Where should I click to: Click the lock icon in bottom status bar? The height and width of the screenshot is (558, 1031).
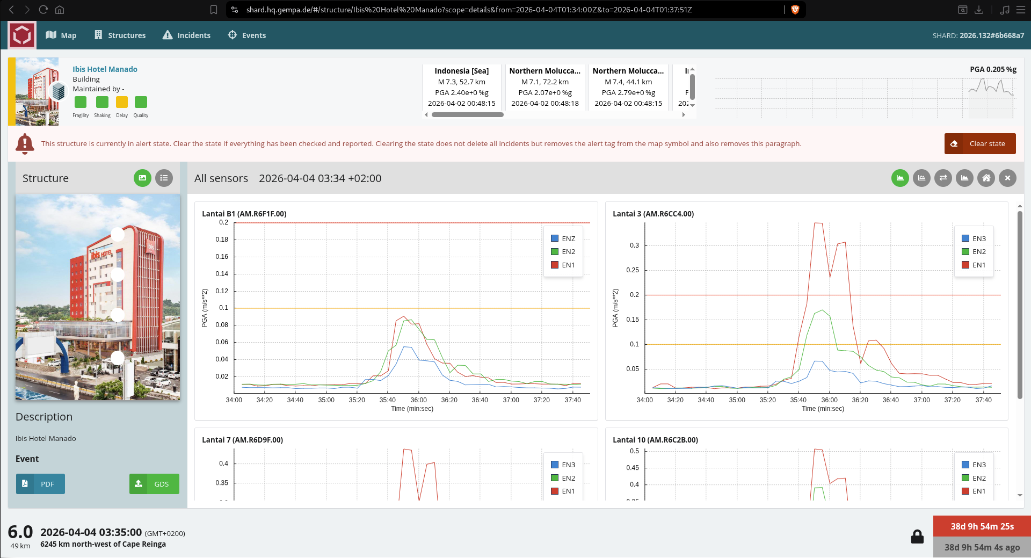click(x=917, y=537)
